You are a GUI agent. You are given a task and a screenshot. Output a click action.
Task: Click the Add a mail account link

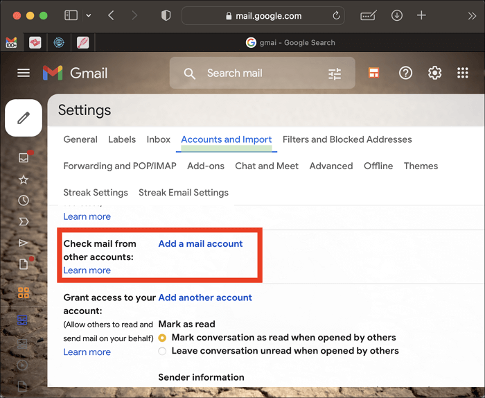[x=200, y=243]
